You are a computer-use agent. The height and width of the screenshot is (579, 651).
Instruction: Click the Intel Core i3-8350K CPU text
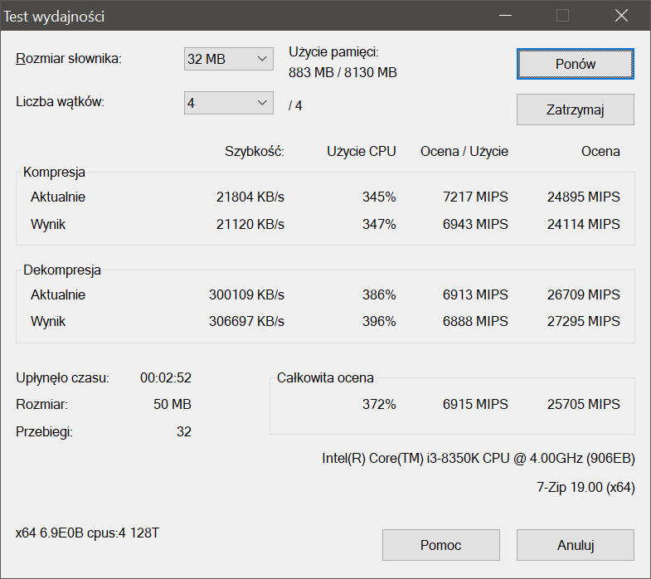tap(479, 458)
